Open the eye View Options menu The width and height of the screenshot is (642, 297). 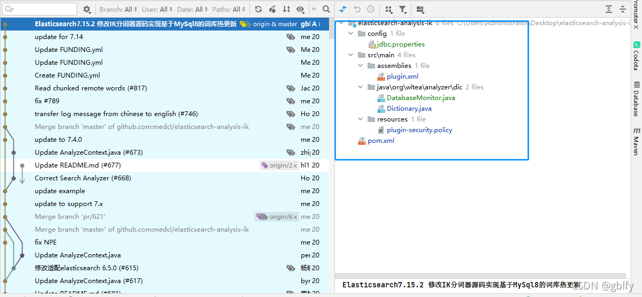tap(300, 9)
